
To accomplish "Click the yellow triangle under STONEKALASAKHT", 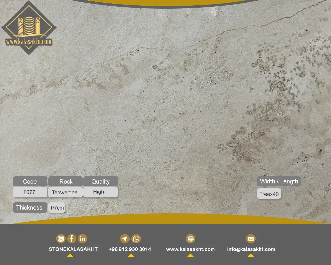I will [70, 255].
